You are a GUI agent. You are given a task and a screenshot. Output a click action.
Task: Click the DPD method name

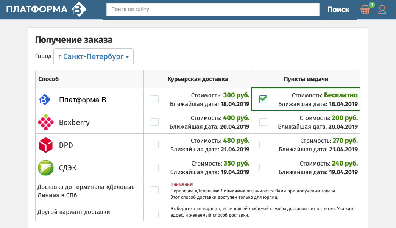coord(66,145)
